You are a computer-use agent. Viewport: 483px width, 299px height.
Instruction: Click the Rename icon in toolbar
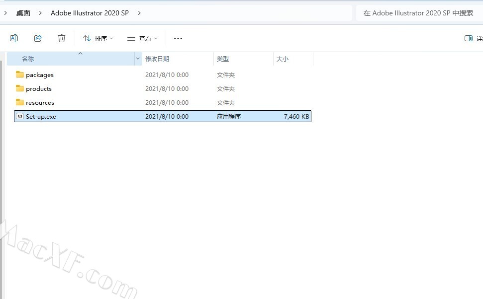point(14,38)
